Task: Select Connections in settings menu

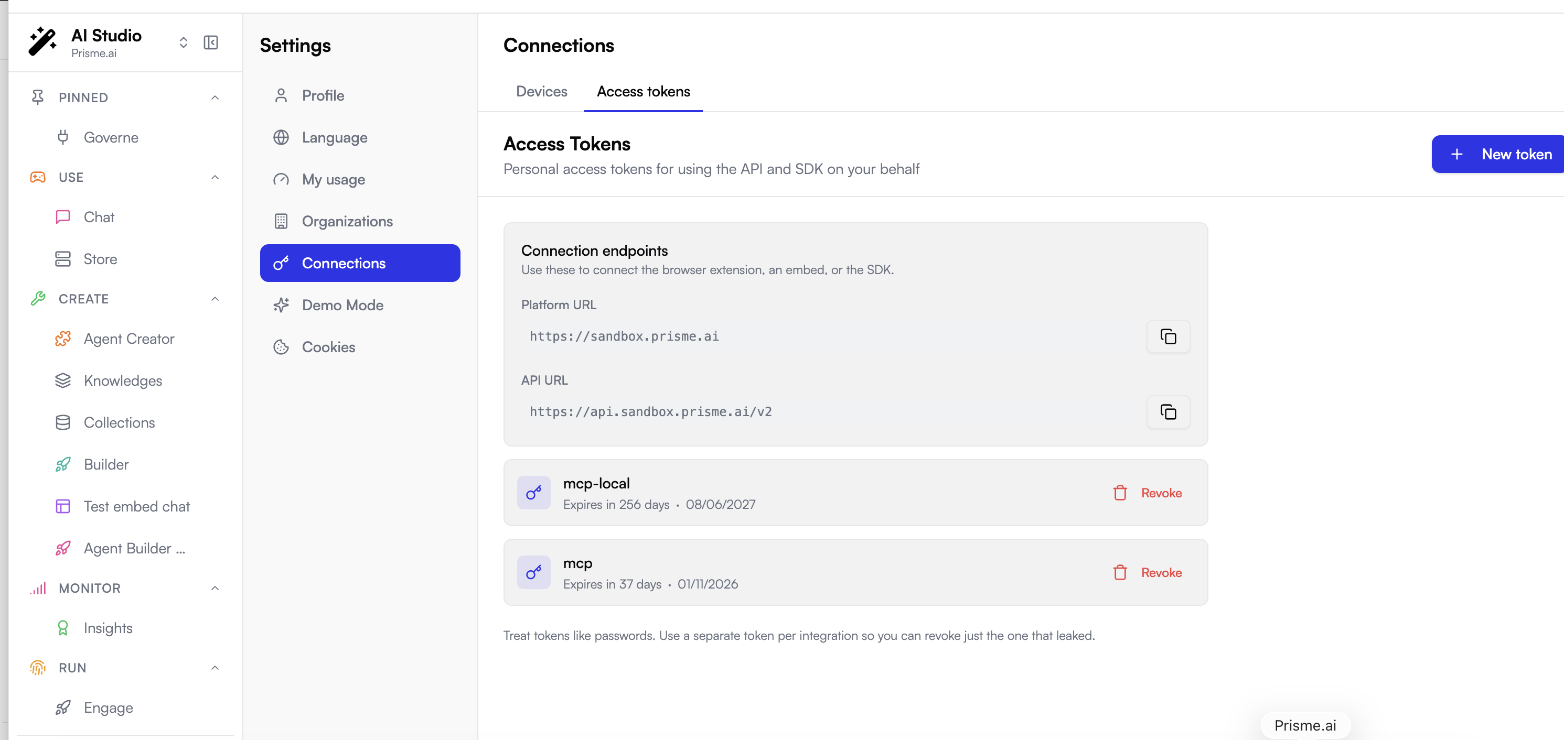Action: 360,263
